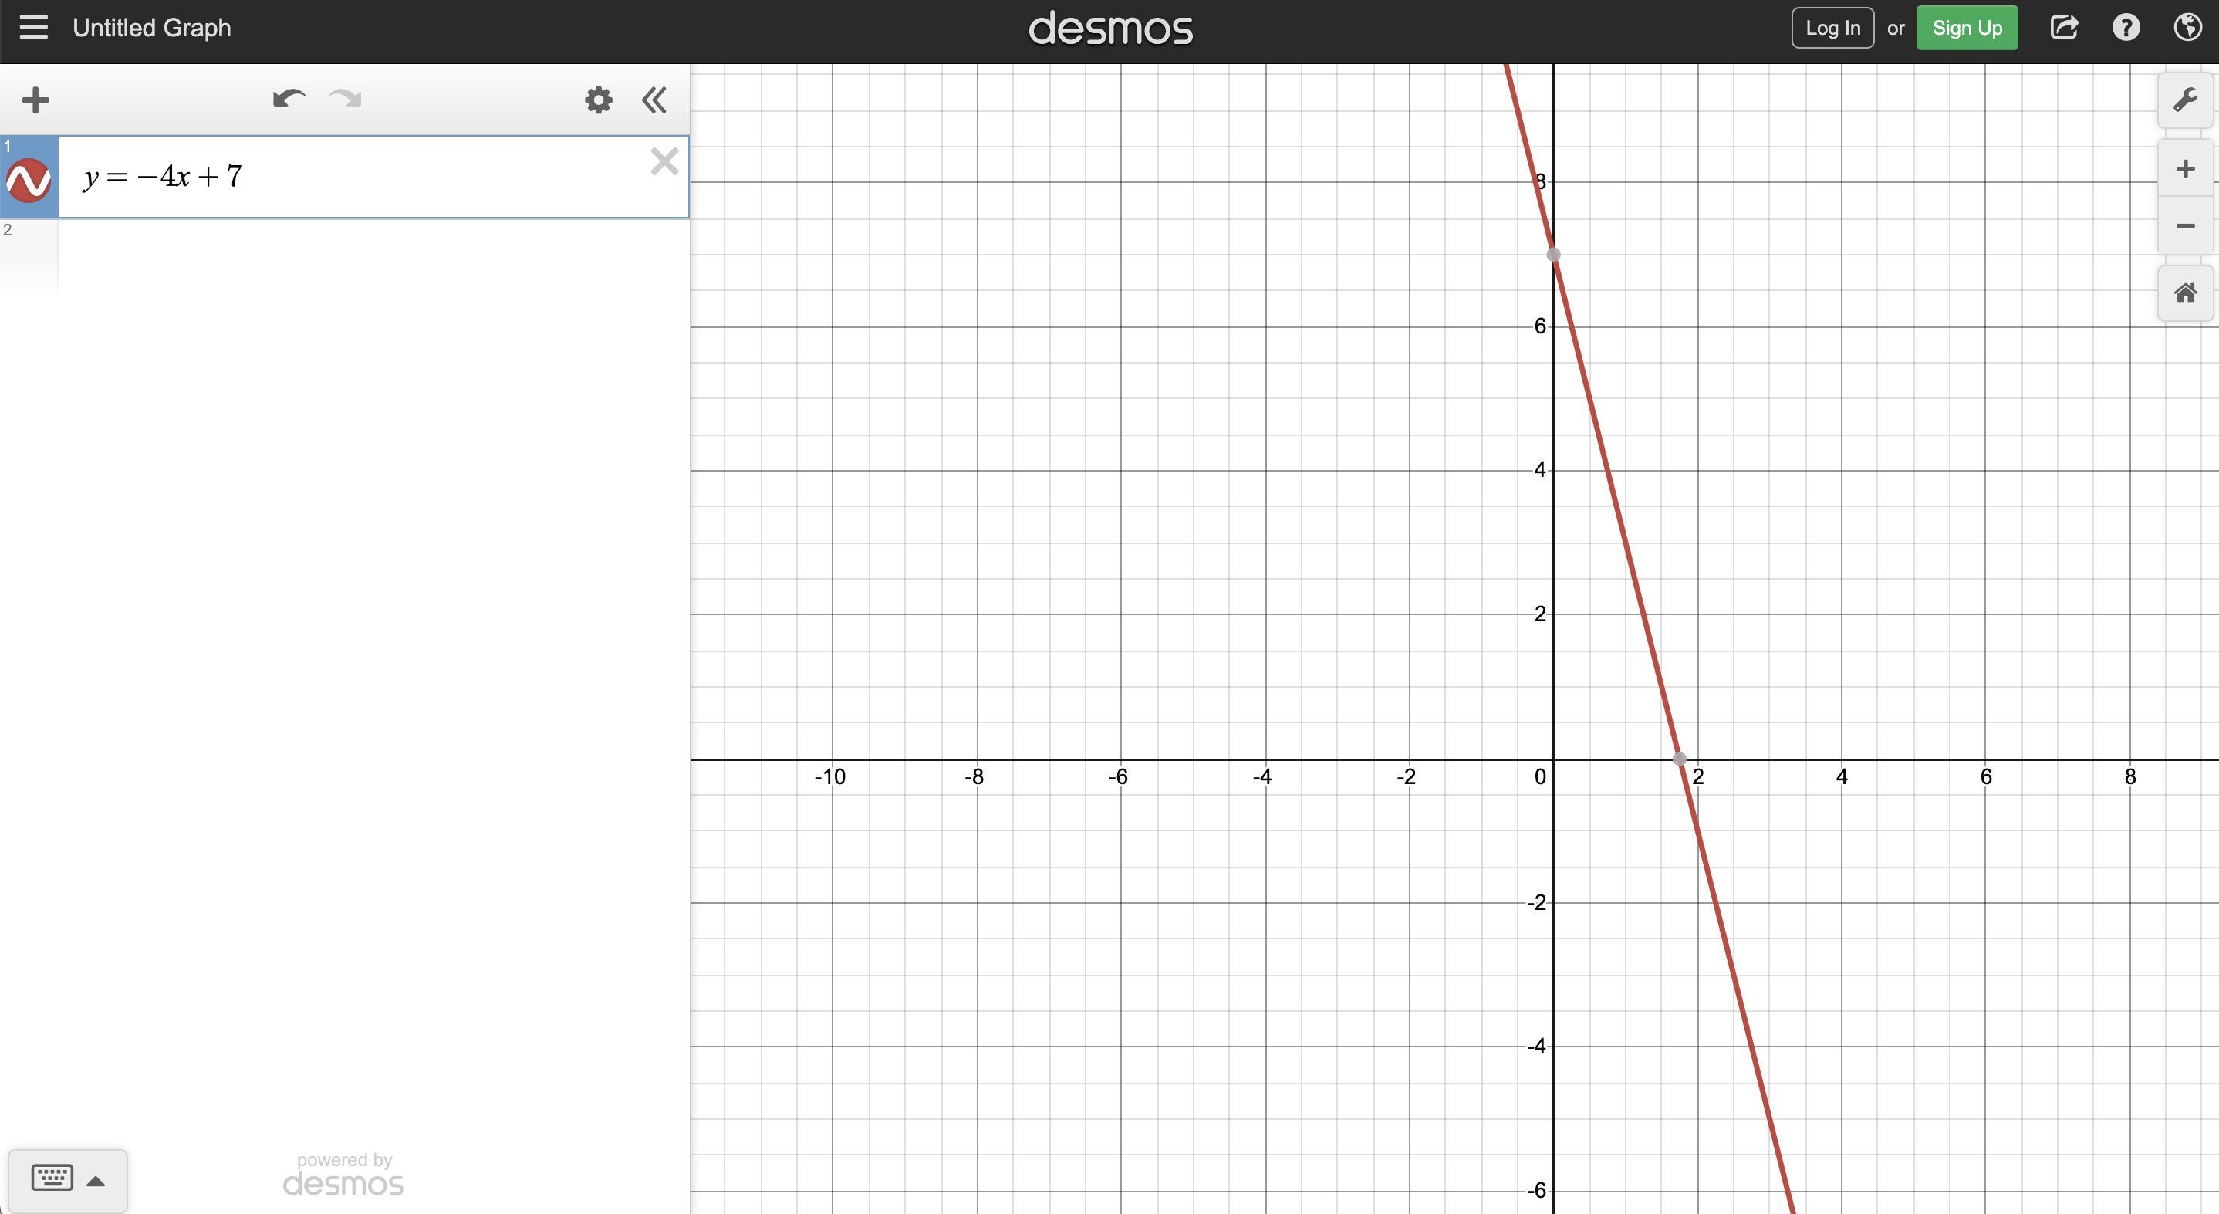Viewport: 2219px width, 1214px height.
Task: Click the Add Item plus button
Action: point(35,100)
